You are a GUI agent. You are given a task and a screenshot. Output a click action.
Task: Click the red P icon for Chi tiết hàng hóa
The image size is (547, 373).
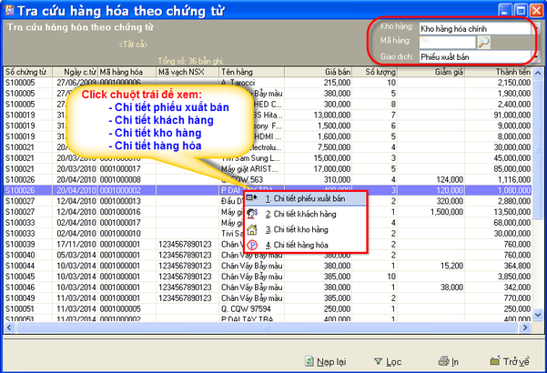click(x=253, y=244)
